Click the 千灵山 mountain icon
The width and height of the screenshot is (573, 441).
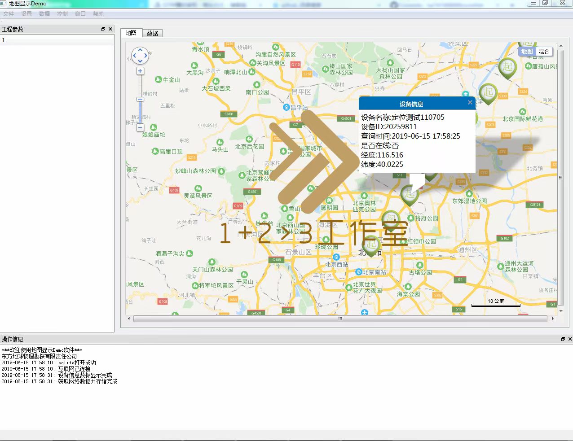(x=244, y=274)
